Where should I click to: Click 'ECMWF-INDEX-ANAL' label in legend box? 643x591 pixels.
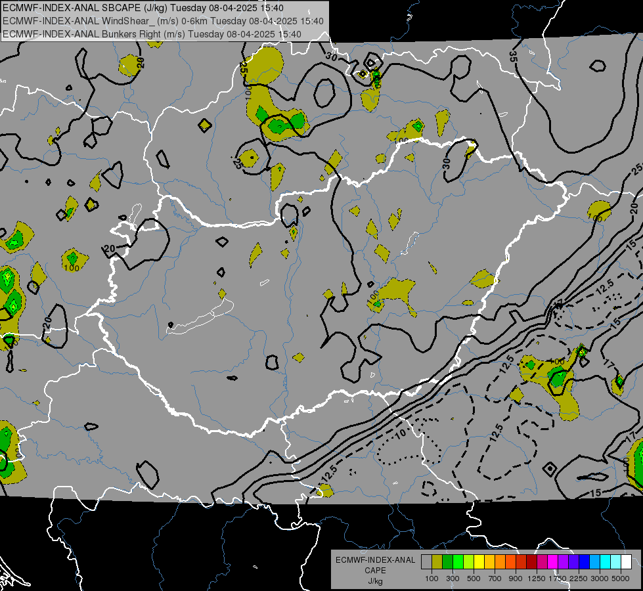pyautogui.click(x=375, y=560)
